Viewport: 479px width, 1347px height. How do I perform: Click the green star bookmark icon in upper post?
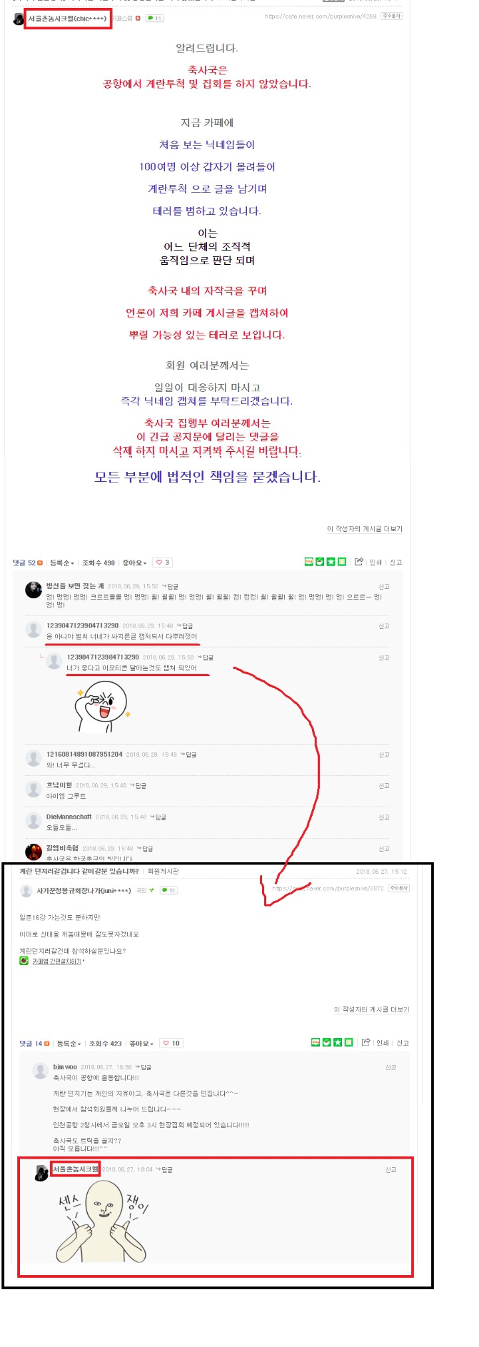(x=331, y=562)
